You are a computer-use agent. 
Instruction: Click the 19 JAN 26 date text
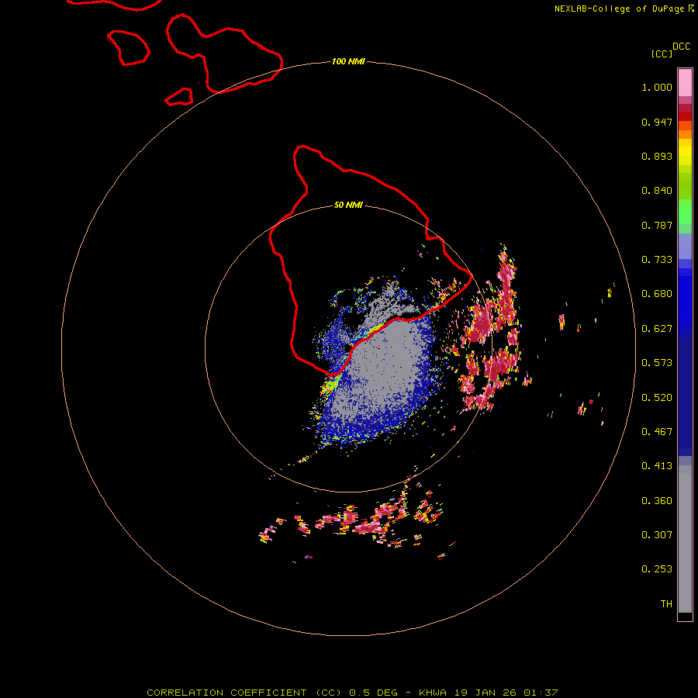(x=485, y=693)
